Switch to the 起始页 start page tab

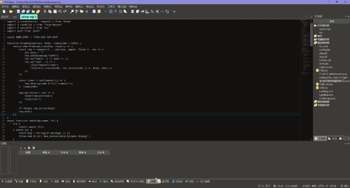[x=5, y=17]
